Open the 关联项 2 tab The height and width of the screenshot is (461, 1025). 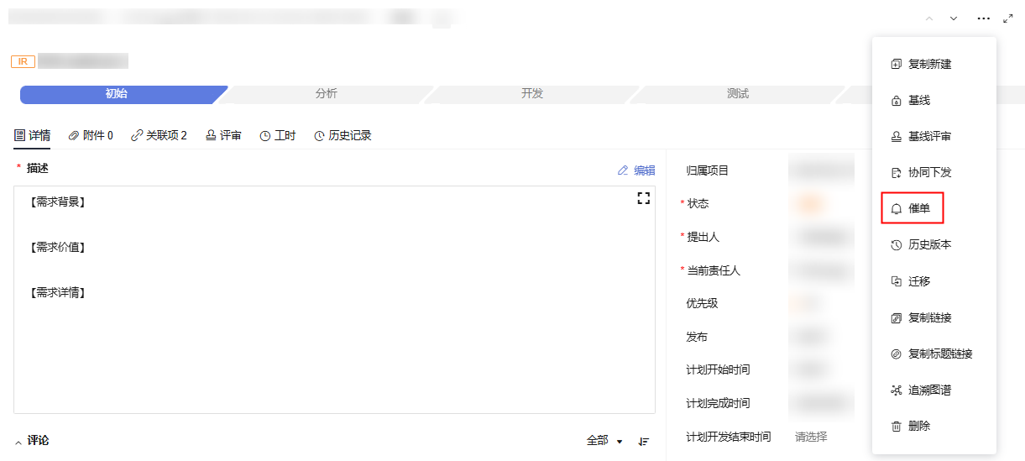(x=160, y=135)
